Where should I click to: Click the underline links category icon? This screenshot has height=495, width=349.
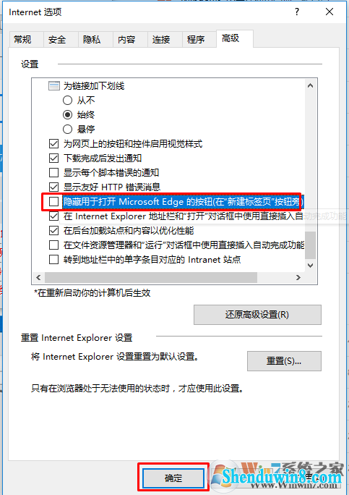pyautogui.click(x=54, y=85)
